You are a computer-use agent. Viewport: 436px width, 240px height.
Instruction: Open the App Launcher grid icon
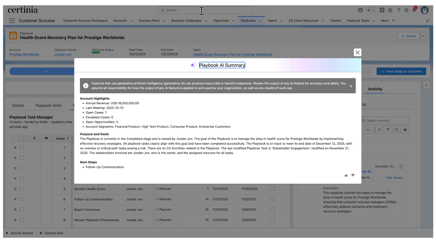pyautogui.click(x=12, y=21)
